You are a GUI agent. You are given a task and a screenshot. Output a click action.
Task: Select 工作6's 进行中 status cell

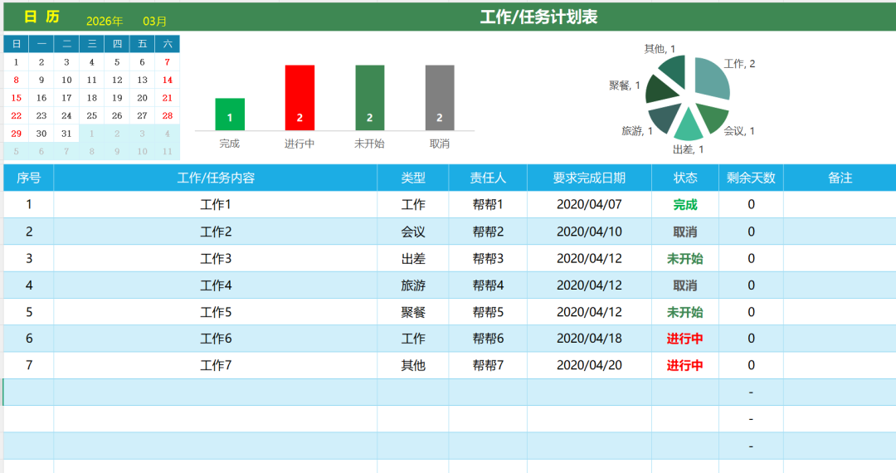(x=685, y=339)
